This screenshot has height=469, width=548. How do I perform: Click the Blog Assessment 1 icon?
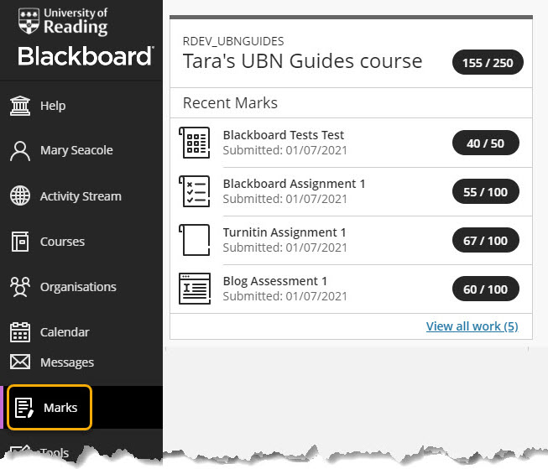click(195, 289)
